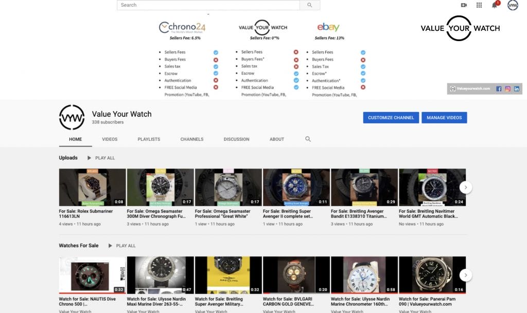Screen dimensions: 527x313
Task: Open the YouTube apps grid icon
Action: [479, 5]
